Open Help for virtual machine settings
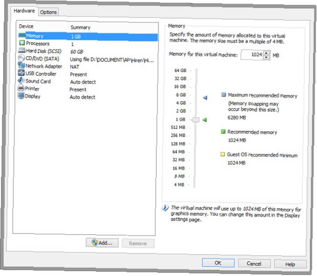317x276 pixels. [290, 264]
